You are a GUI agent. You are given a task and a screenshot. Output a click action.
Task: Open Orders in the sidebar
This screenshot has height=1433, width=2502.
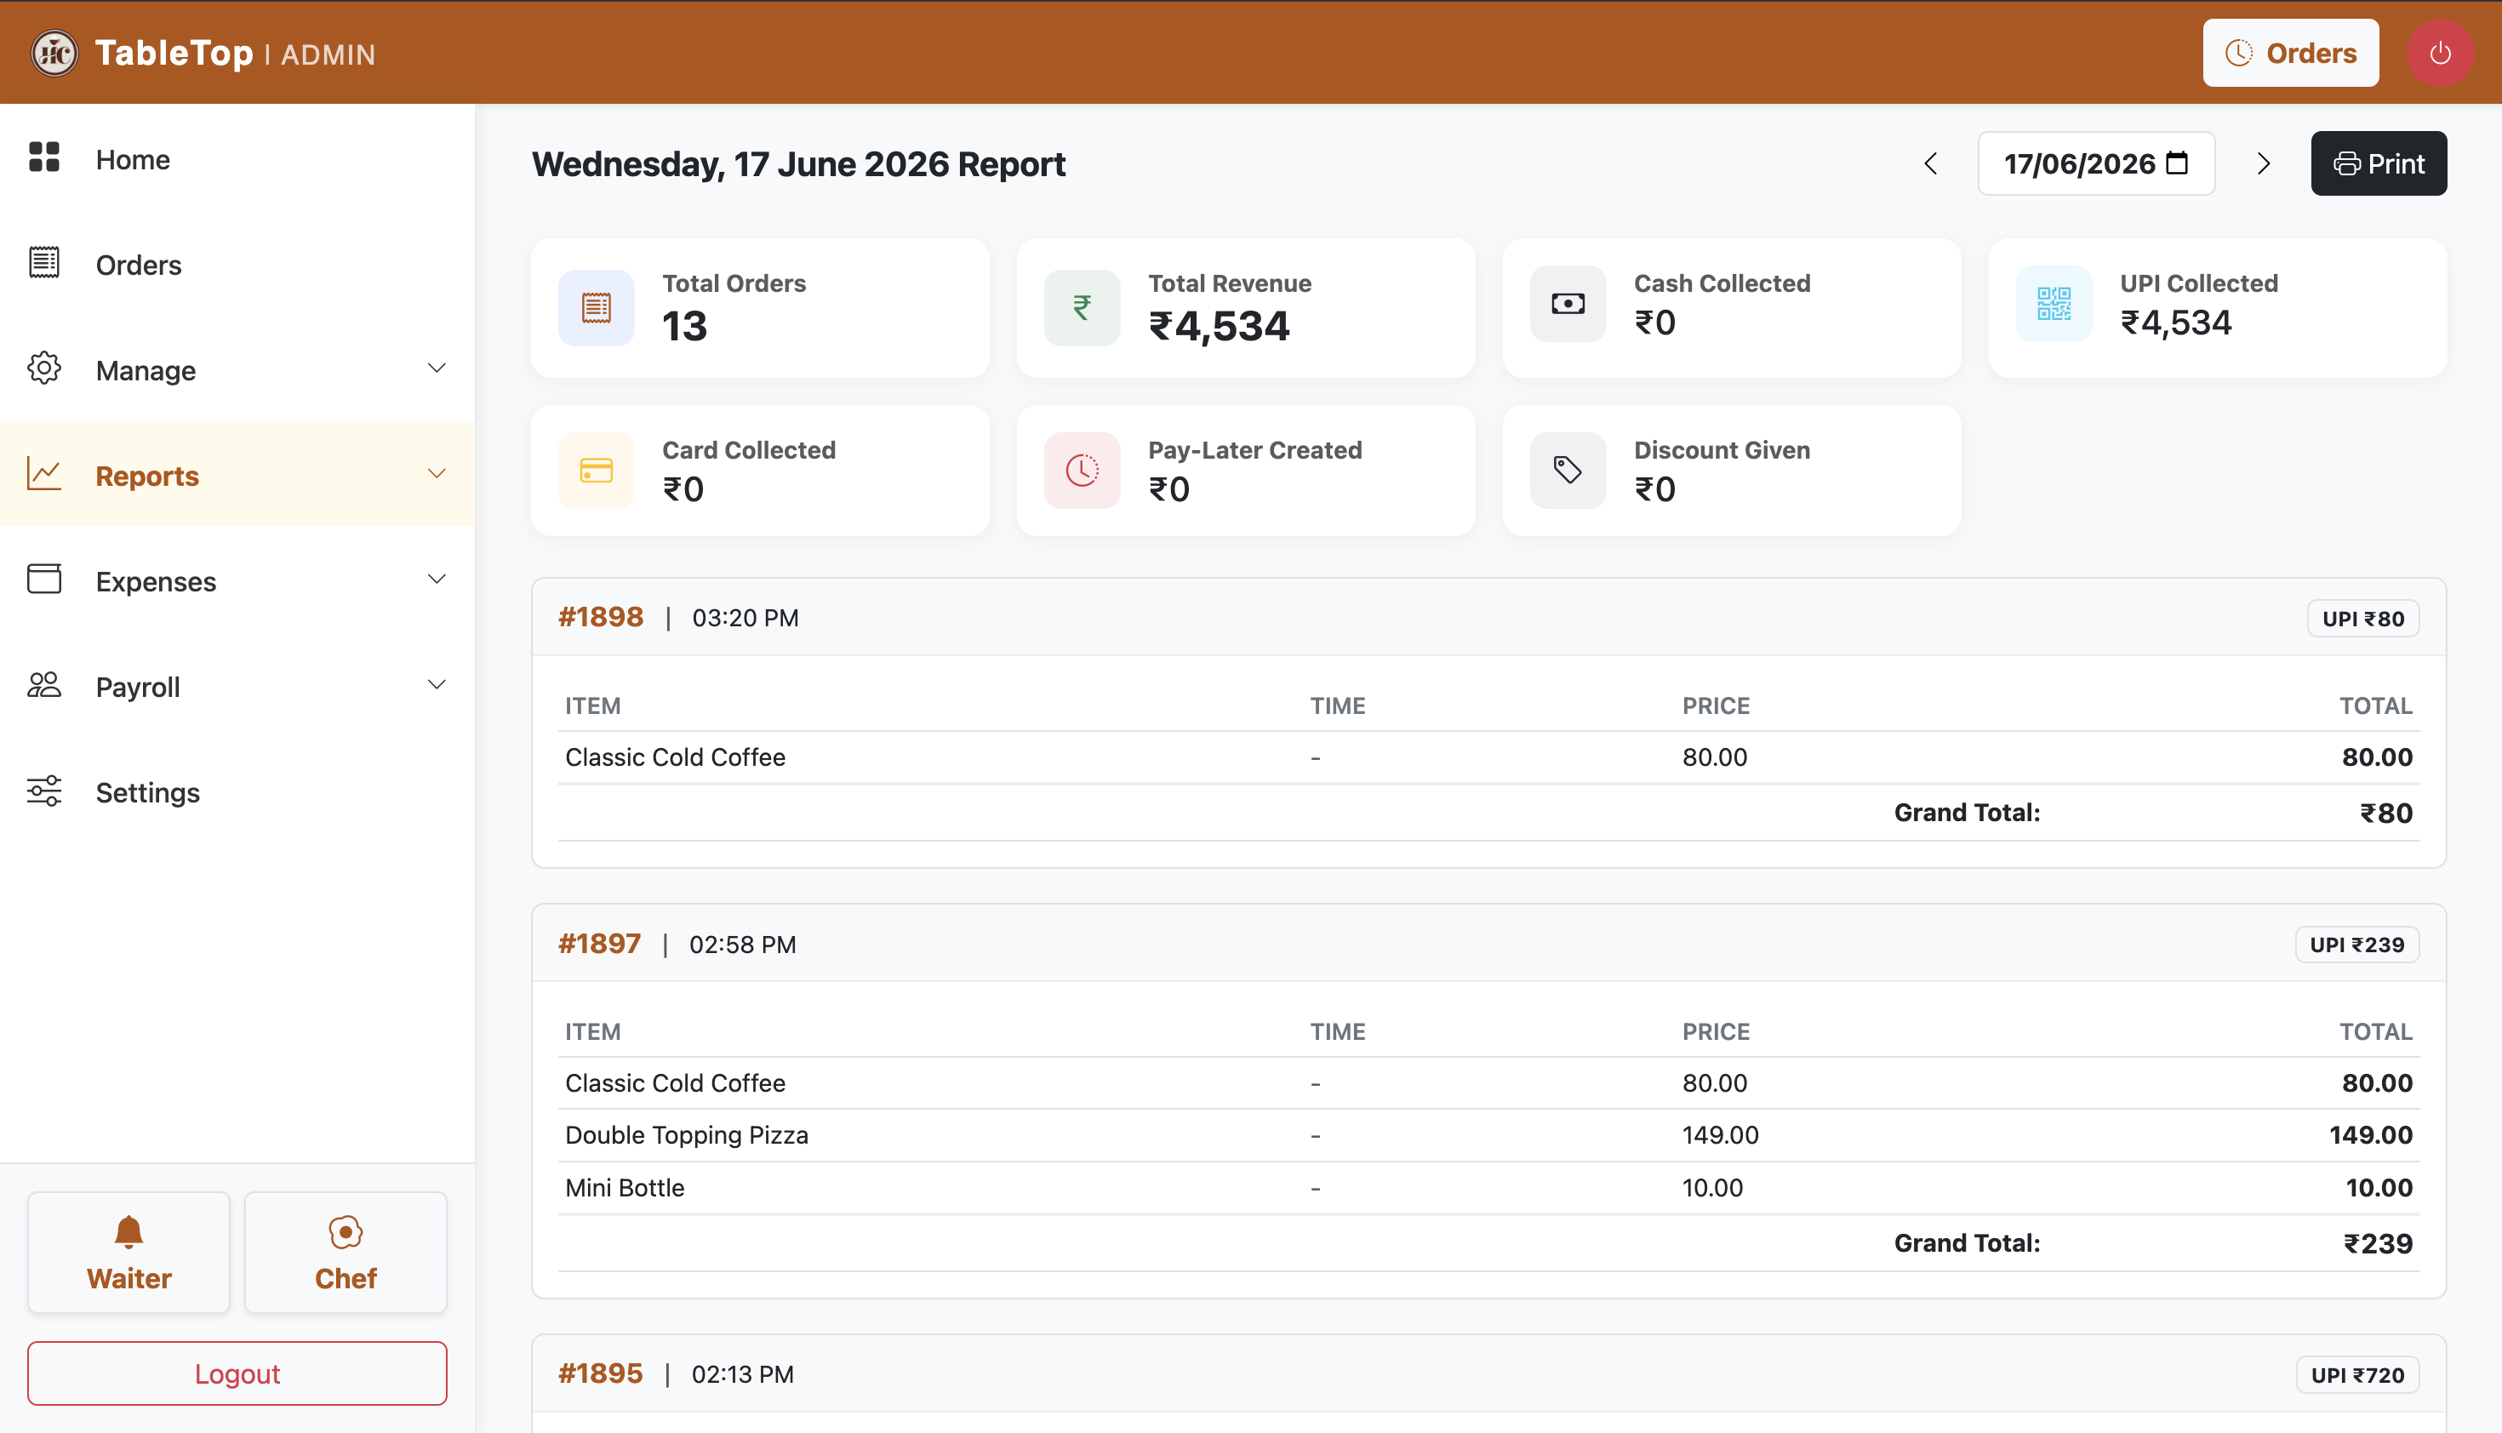pos(237,264)
